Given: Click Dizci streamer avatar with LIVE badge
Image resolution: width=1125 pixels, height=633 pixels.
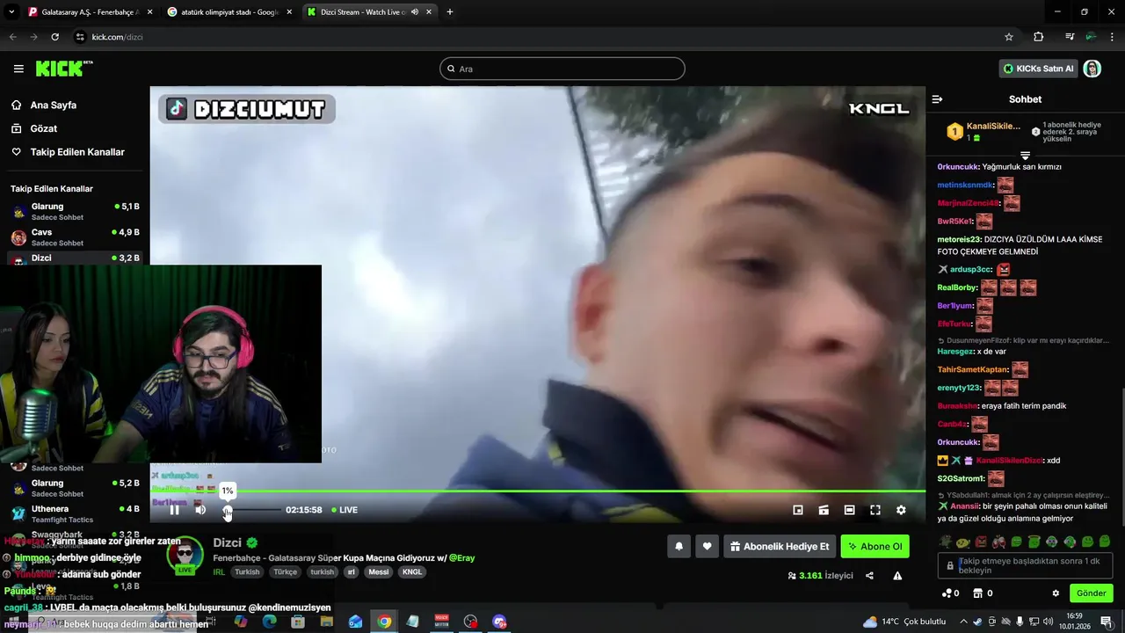Looking at the screenshot, I should pyautogui.click(x=185, y=555).
